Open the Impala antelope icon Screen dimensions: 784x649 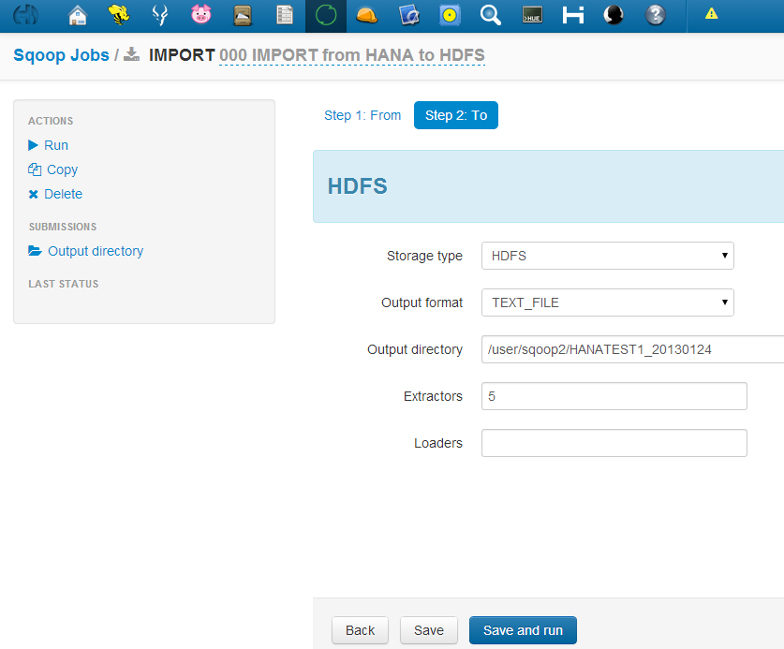pyautogui.click(x=160, y=15)
